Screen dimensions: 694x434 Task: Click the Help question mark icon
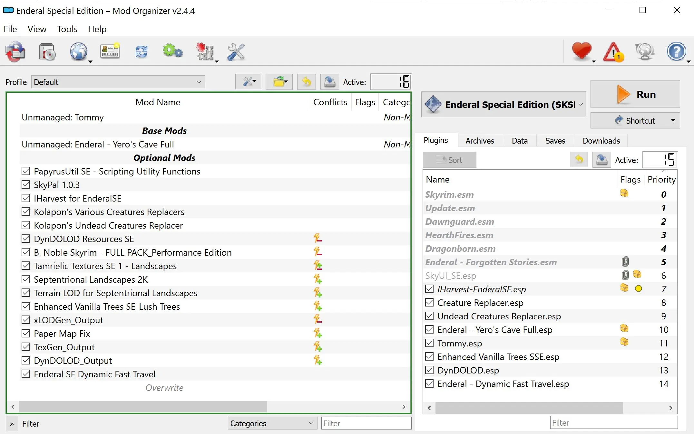tap(676, 52)
